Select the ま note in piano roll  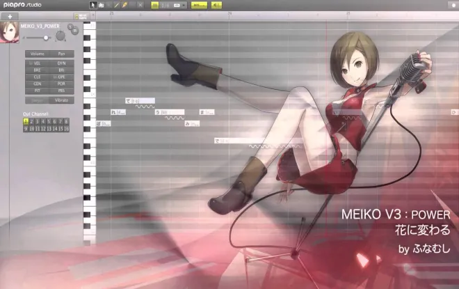pyautogui.click(x=207, y=112)
